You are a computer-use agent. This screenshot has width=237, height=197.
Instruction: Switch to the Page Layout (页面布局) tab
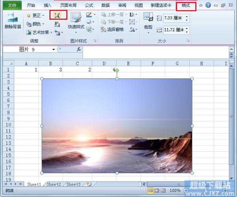[x=68, y=5]
